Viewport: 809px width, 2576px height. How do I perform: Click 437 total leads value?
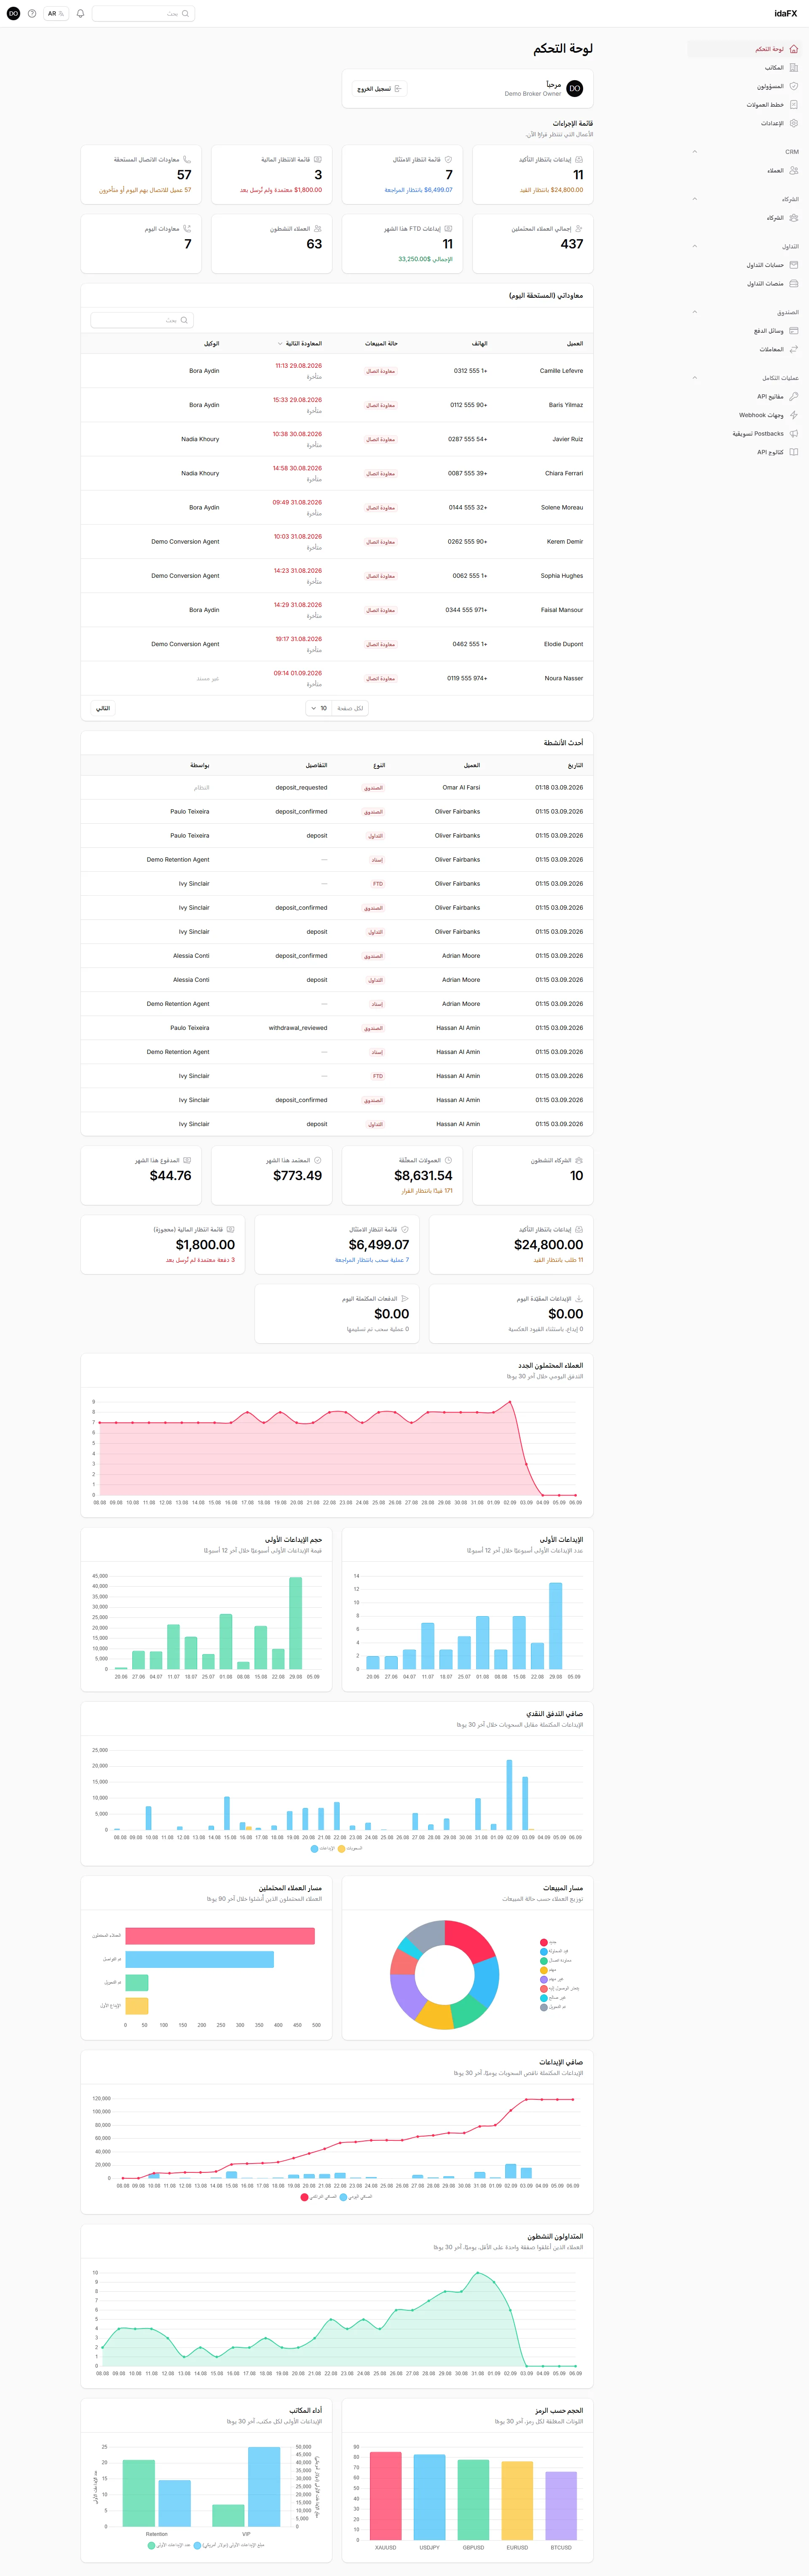click(x=571, y=244)
